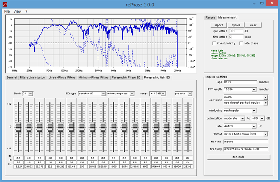280x182 pixels.
Task: Open the centering middle dropdown
Action: (x=246, y=97)
